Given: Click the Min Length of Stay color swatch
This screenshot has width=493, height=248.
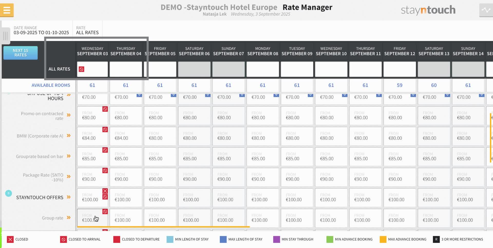Looking at the screenshot, I should [170, 240].
